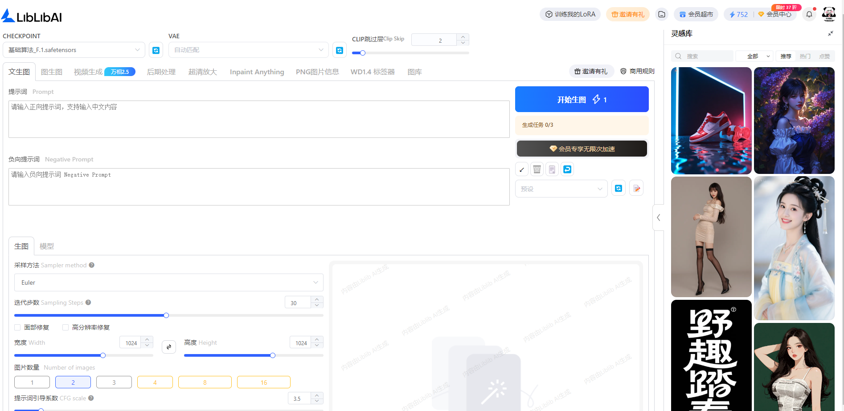
Task: Click the Clip Skip slider handle
Action: click(363, 53)
